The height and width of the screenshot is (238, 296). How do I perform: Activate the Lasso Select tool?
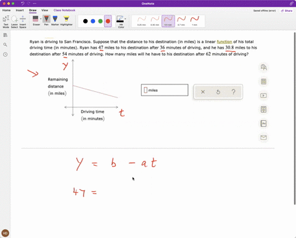[x=14, y=22]
